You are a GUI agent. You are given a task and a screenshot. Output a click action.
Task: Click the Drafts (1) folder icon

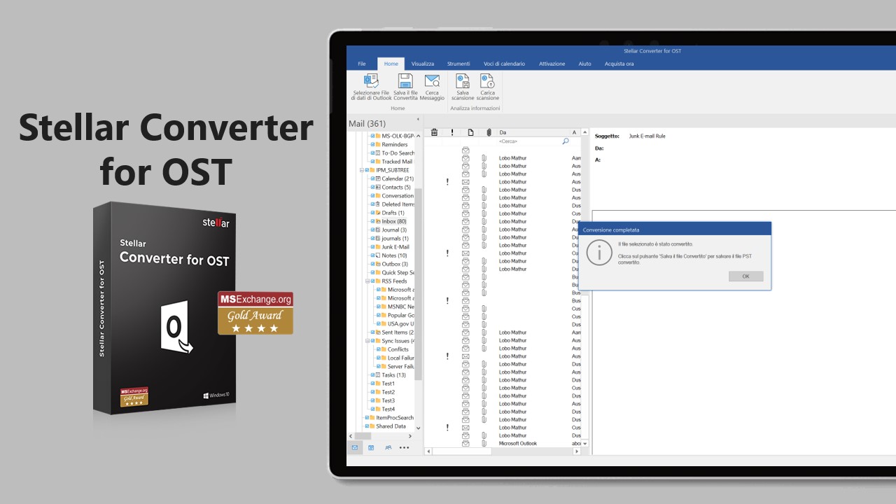[378, 213]
